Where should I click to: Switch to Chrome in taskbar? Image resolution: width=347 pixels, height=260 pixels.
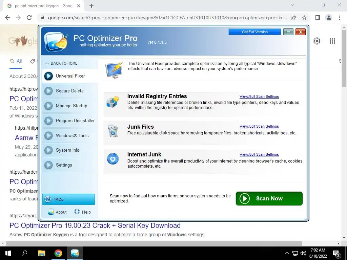tap(58, 253)
